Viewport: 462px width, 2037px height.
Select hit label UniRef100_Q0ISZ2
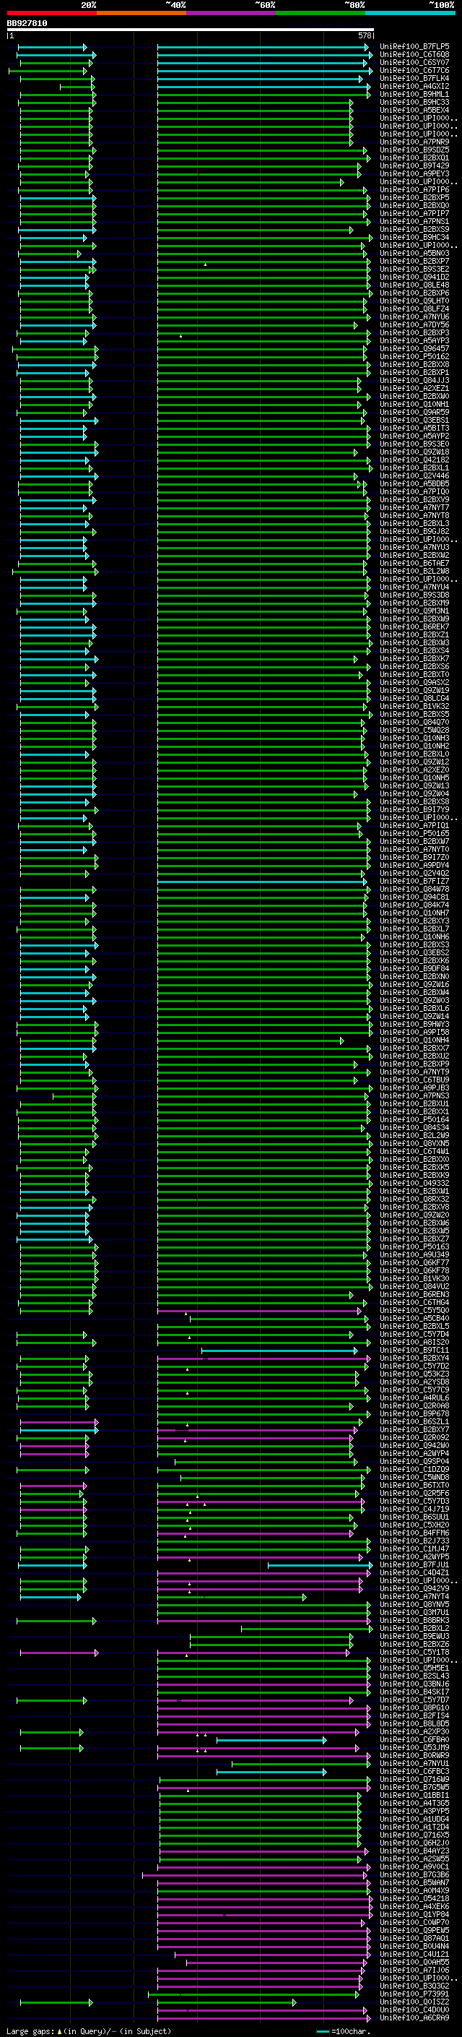(414, 2002)
